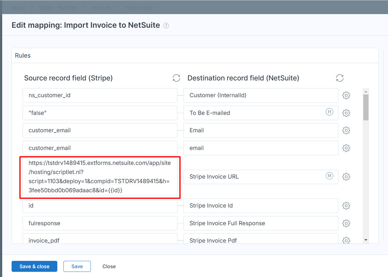The image size is (388, 277).
Task: Open settings gear for Stripe Invoice Id mapping
Action: click(346, 206)
